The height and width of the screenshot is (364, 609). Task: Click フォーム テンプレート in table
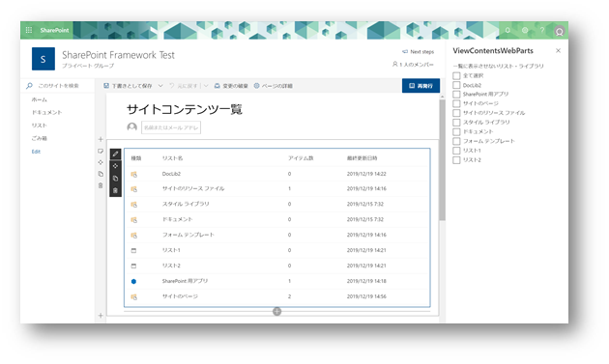pyautogui.click(x=188, y=235)
